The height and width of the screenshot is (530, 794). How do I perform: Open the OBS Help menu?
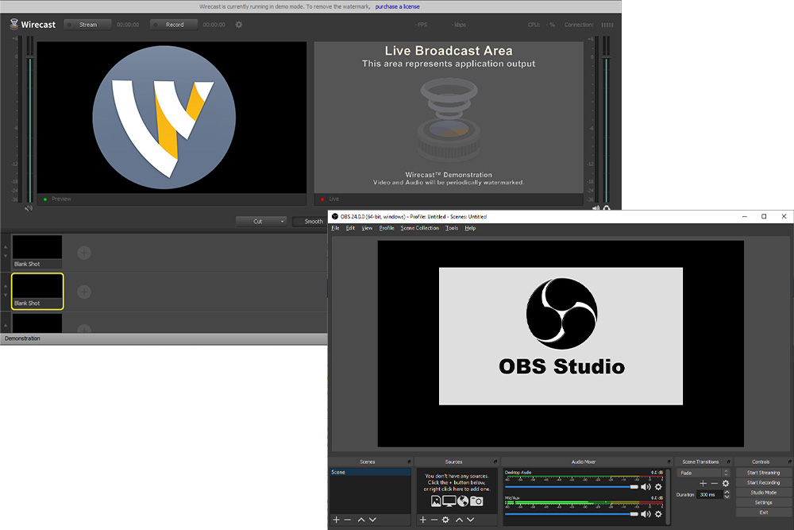coord(470,228)
